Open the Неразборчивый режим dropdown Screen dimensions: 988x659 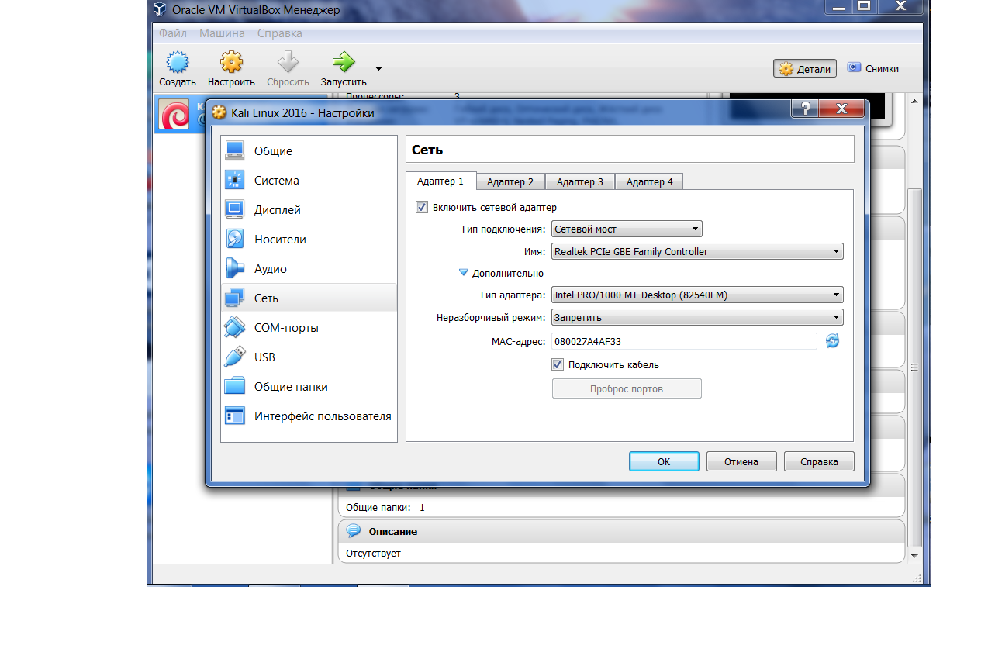coord(696,317)
